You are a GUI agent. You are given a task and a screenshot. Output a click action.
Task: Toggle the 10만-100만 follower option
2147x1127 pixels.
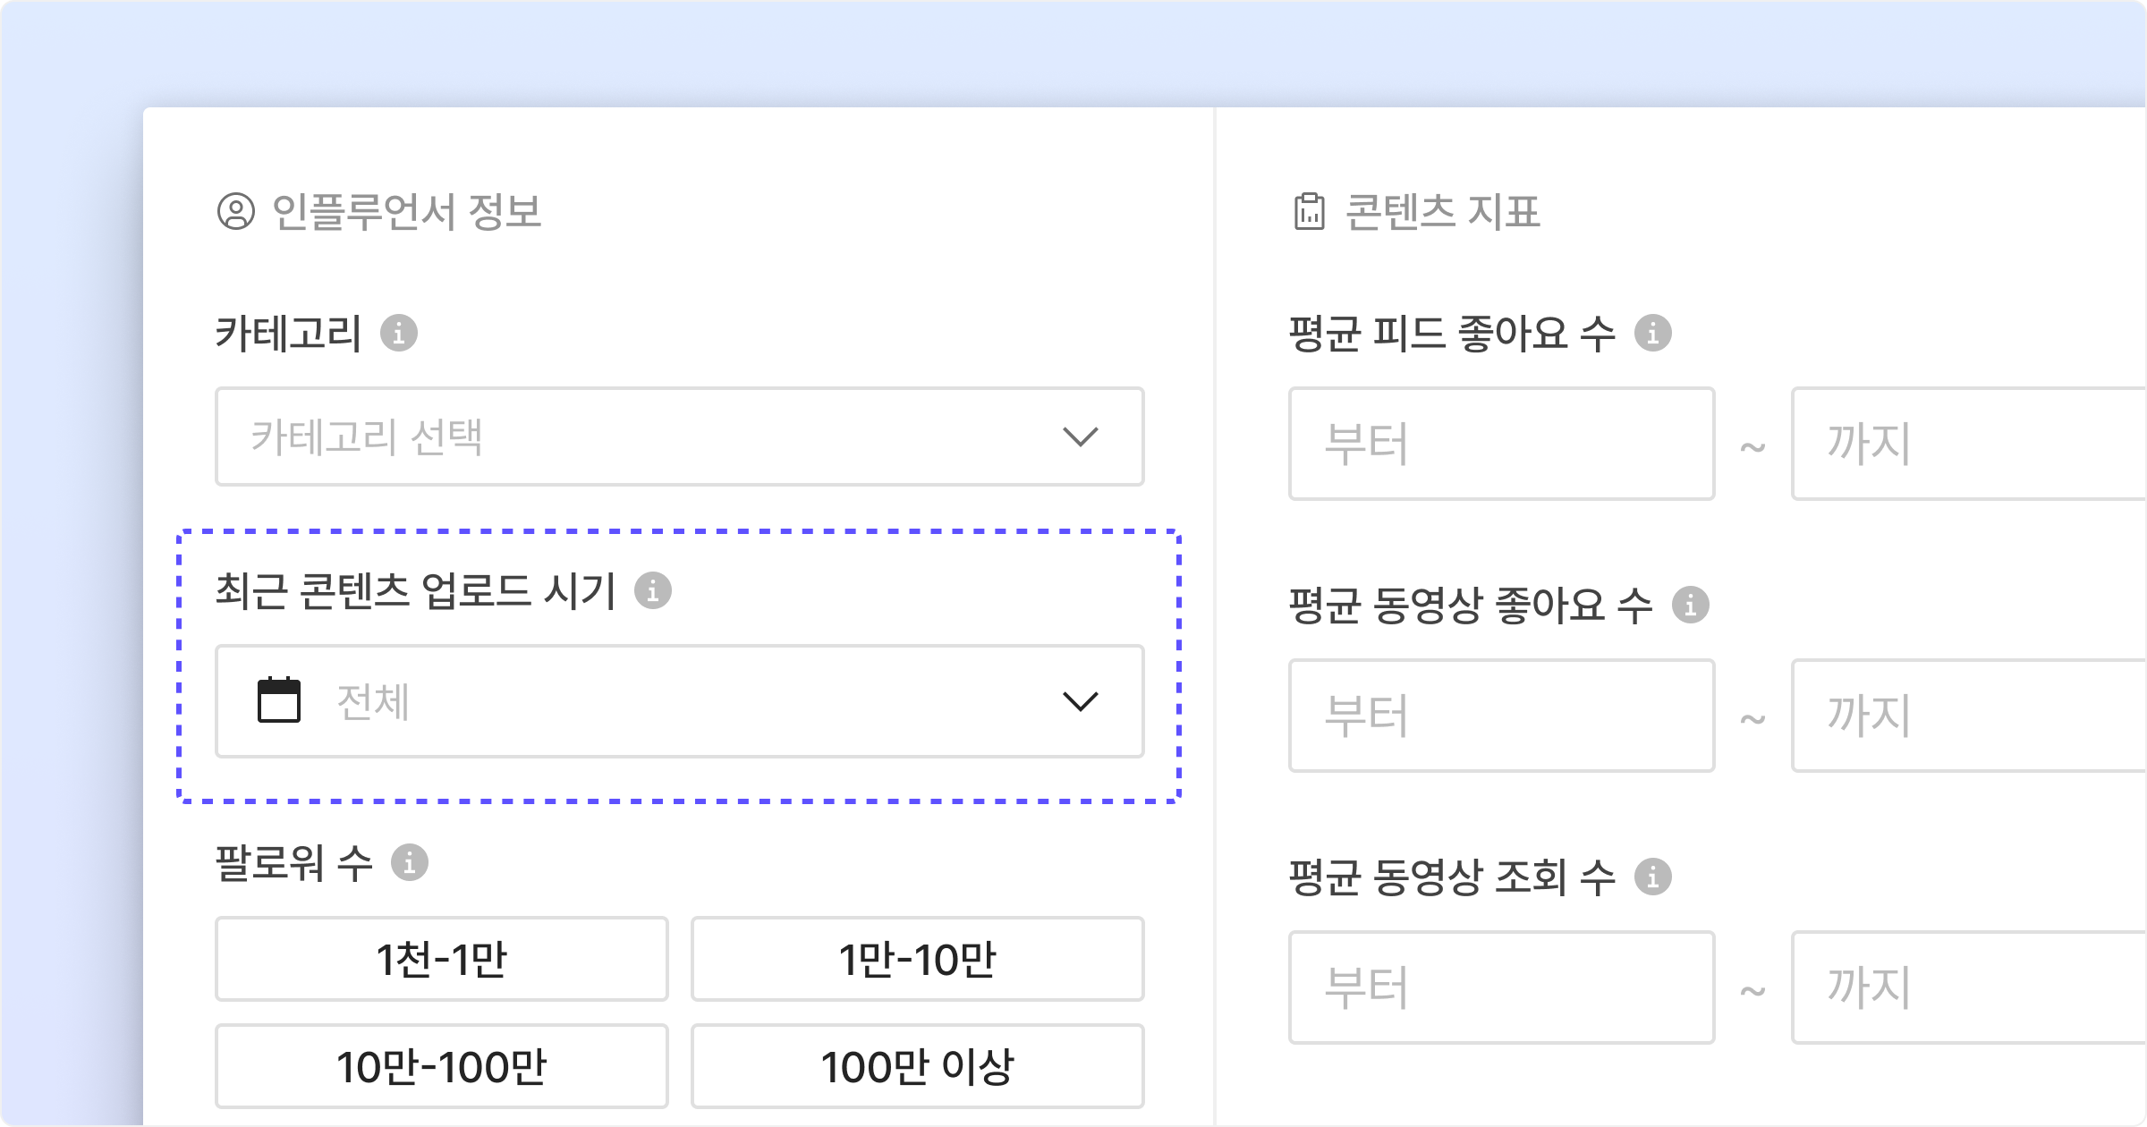(x=442, y=1066)
